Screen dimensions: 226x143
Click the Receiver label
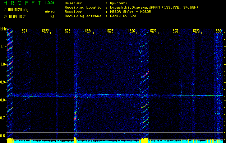[73, 12]
